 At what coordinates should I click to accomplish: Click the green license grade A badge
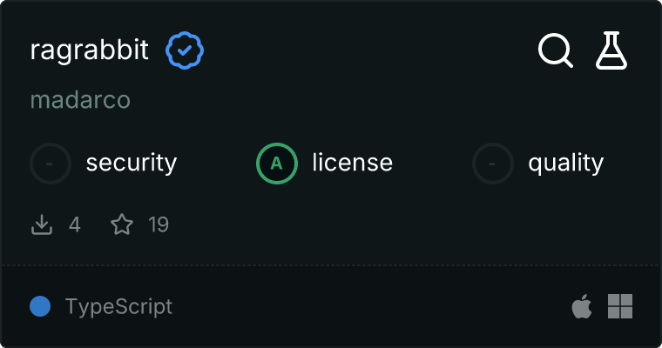pos(277,163)
